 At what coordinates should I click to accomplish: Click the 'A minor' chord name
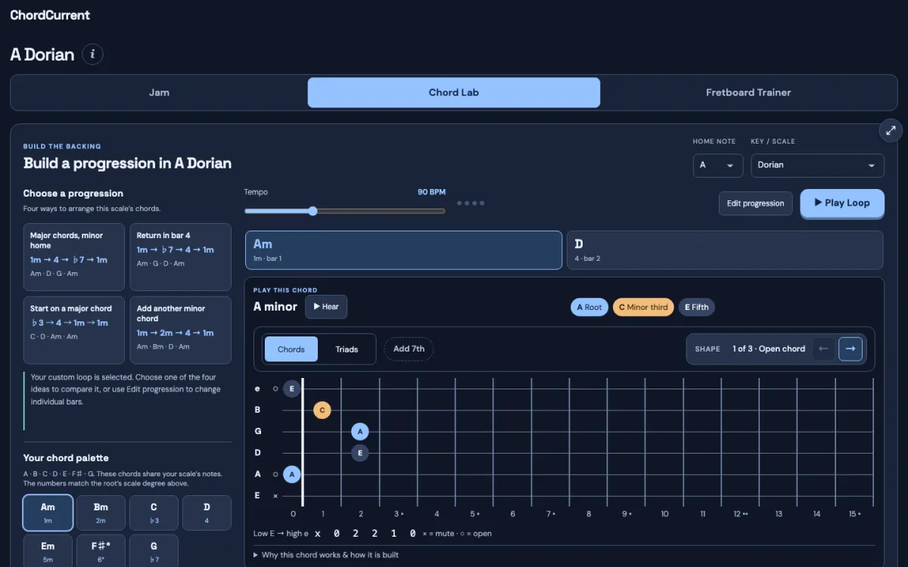click(275, 307)
